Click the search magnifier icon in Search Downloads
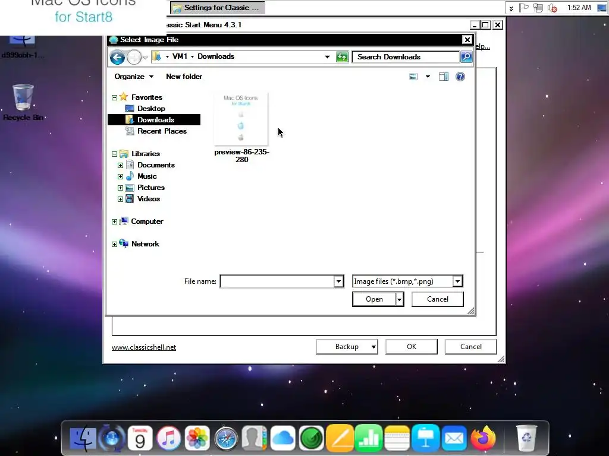Screen dimensions: 609x456 pyautogui.click(x=466, y=57)
